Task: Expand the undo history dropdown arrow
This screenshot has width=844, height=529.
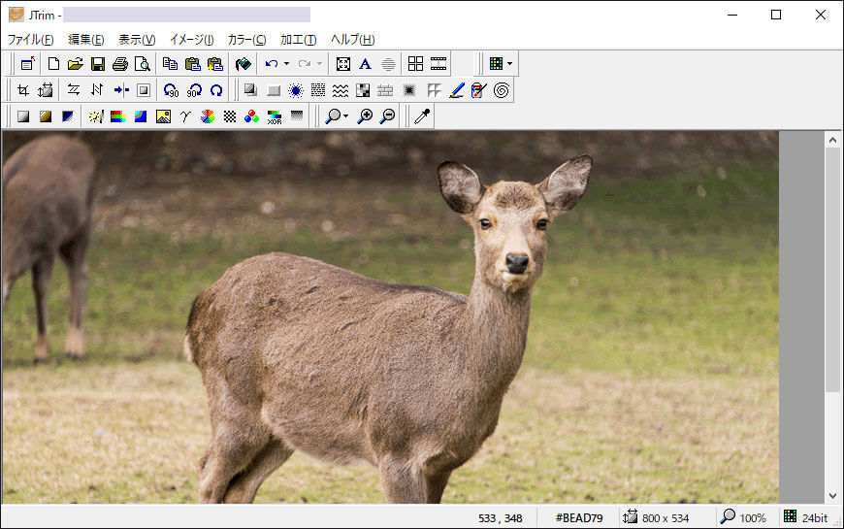Action: [286, 64]
